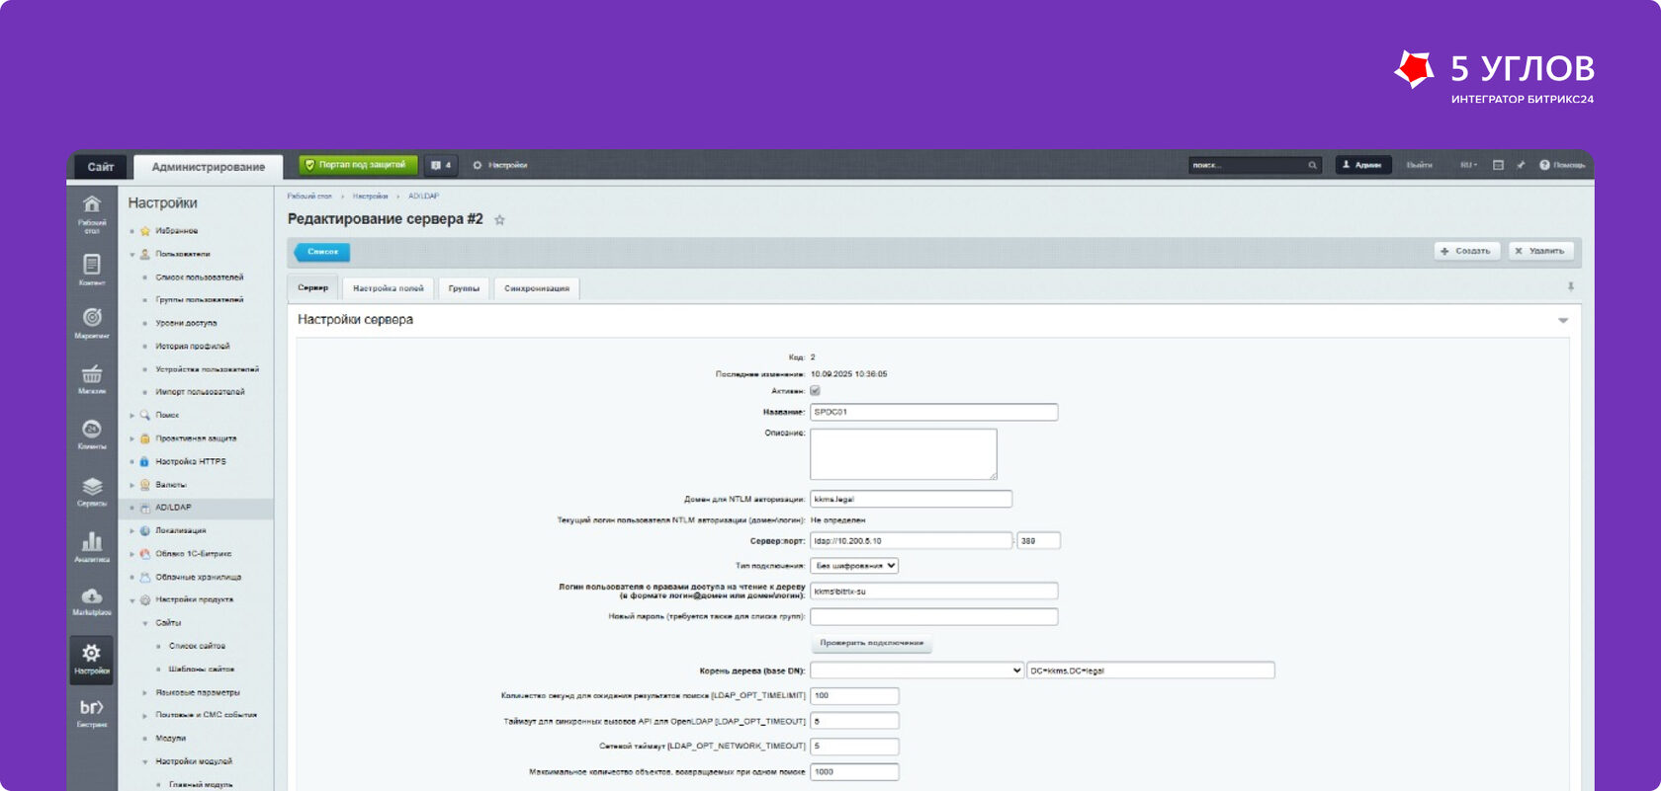Open Настройка HTTPS tree item
The width and height of the screenshot is (1661, 791).
(x=190, y=462)
